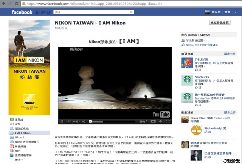Click the 7-ELEVEN page link

pyautogui.click(x=202, y=60)
